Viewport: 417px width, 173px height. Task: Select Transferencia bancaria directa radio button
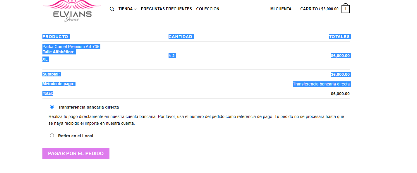[52, 107]
